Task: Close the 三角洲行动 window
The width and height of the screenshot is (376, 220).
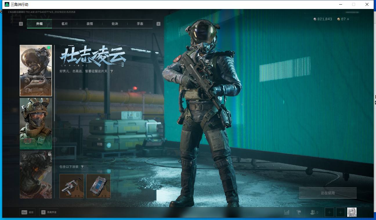Action: click(x=367, y=4)
